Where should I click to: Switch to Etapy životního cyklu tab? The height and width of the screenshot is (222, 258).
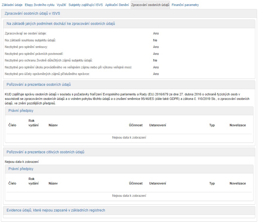[x=40, y=5]
